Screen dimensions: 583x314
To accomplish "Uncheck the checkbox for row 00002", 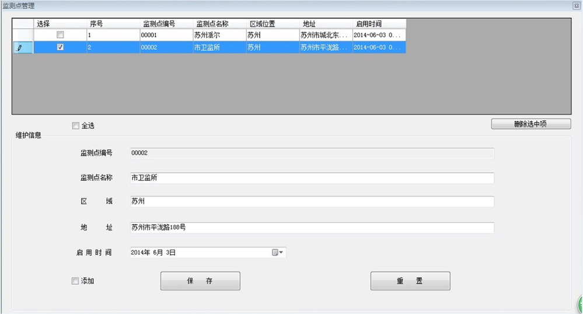I will 60,48.
